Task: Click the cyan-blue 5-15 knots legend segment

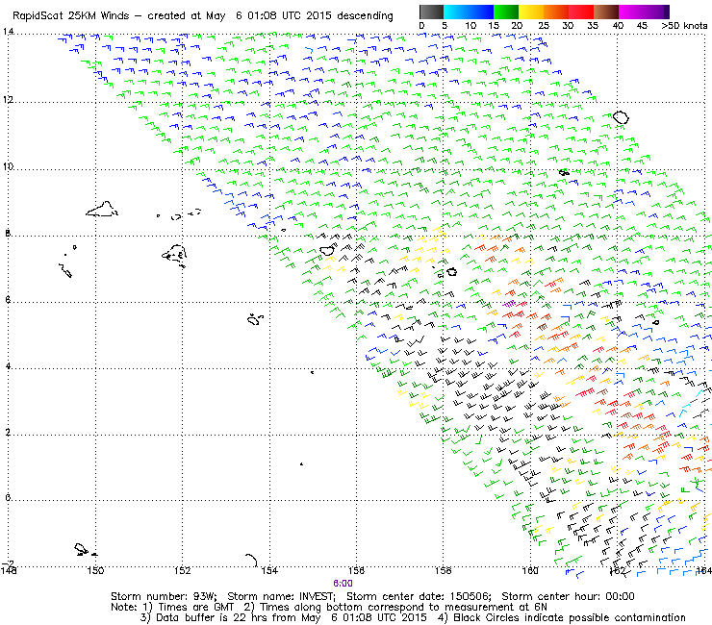Action: click(x=469, y=12)
